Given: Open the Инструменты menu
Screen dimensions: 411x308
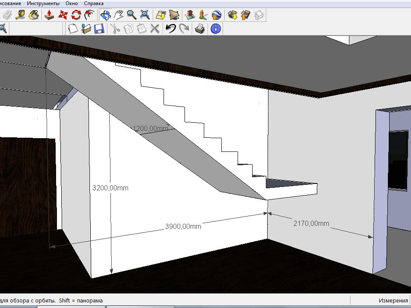Looking at the screenshot, I should (x=43, y=3).
